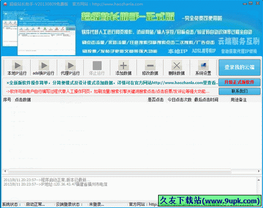
Task: Click the red notice text about 软件可由用户自行编写
Action: 108,92
